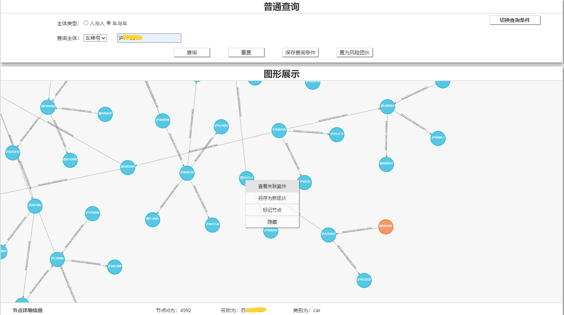This screenshot has width=564, height=315.
Task: Click the 查询 button
Action: pos(192,52)
